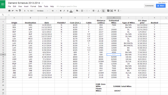168x95 pixels.
Task: Click the 'Origin' header cell
Action: (14, 22)
